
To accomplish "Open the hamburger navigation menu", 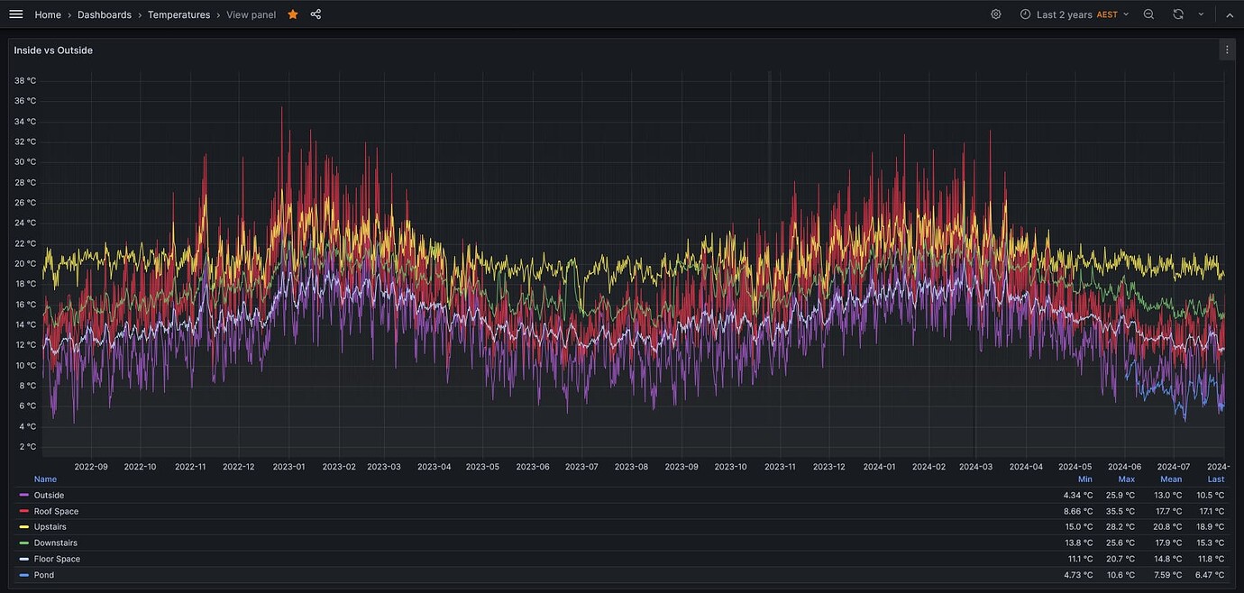I will point(15,14).
